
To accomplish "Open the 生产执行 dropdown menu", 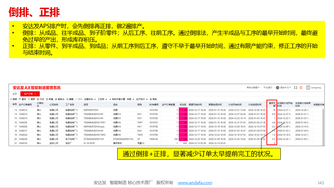I will coord(142,99).
